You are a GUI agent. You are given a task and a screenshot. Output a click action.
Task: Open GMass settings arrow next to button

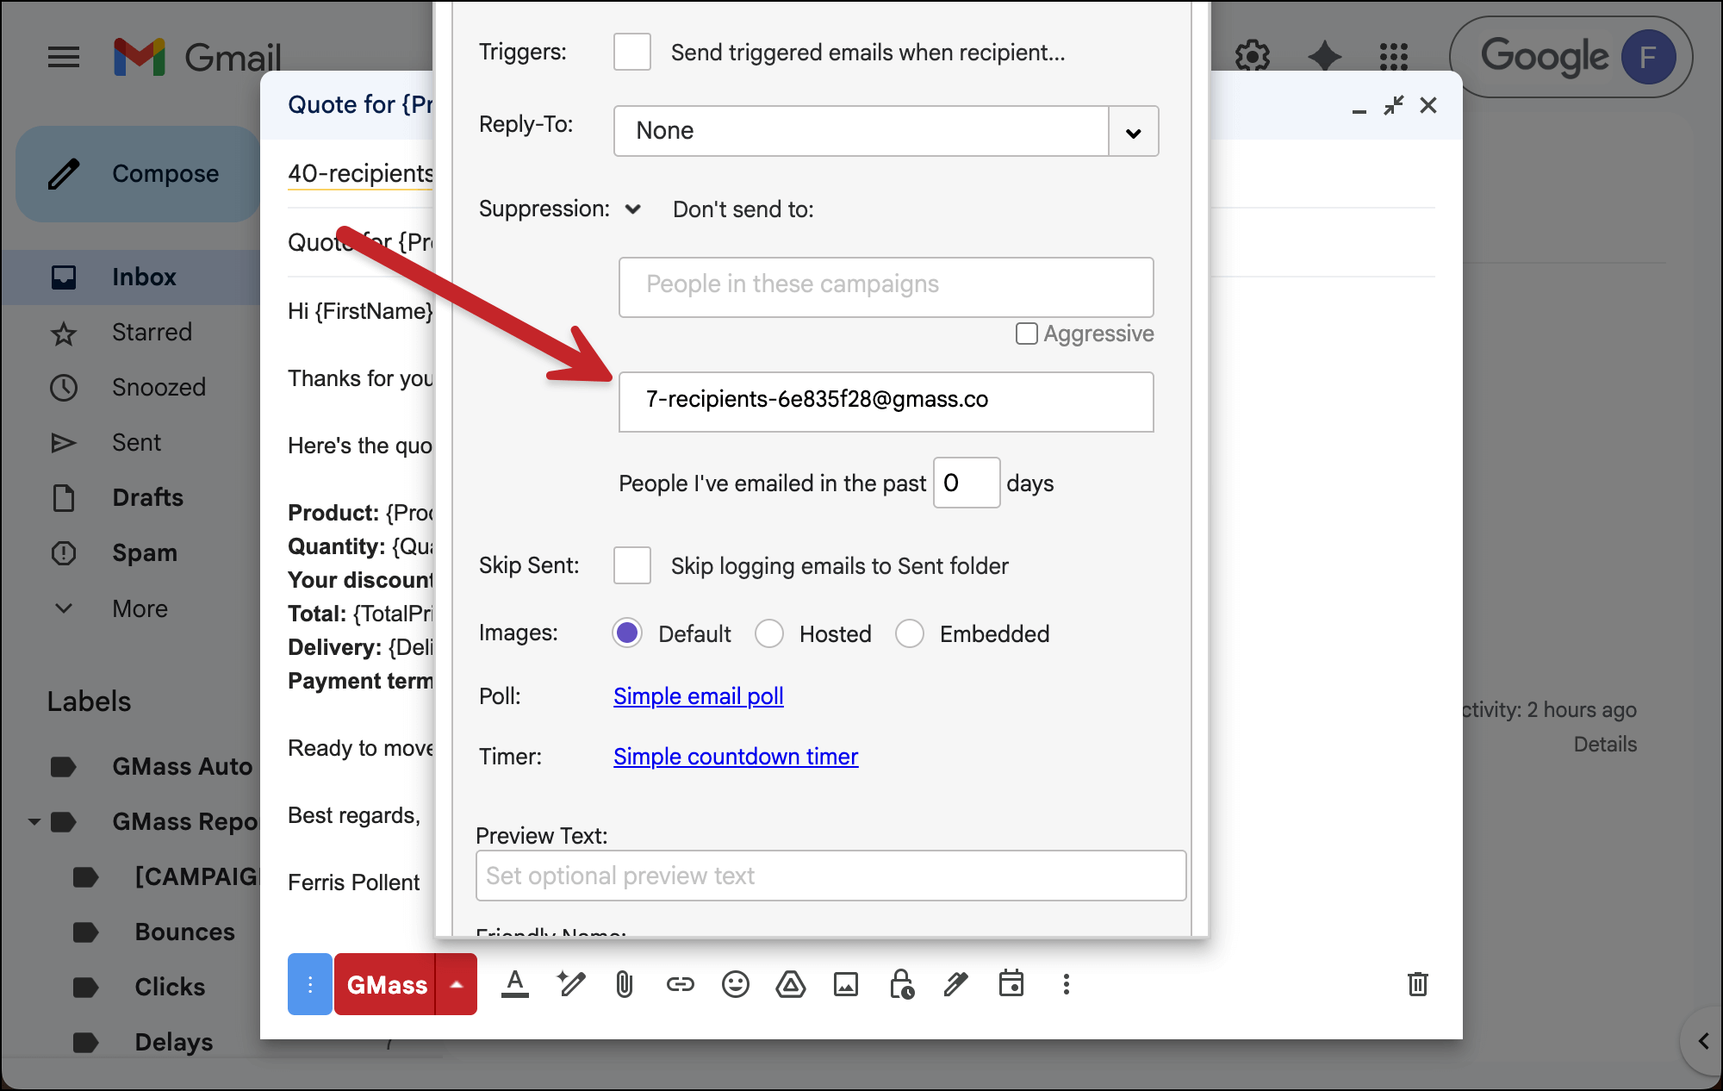tap(457, 984)
